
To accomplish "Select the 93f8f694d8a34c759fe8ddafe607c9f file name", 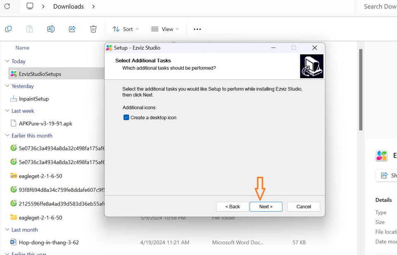I will click(x=62, y=190).
